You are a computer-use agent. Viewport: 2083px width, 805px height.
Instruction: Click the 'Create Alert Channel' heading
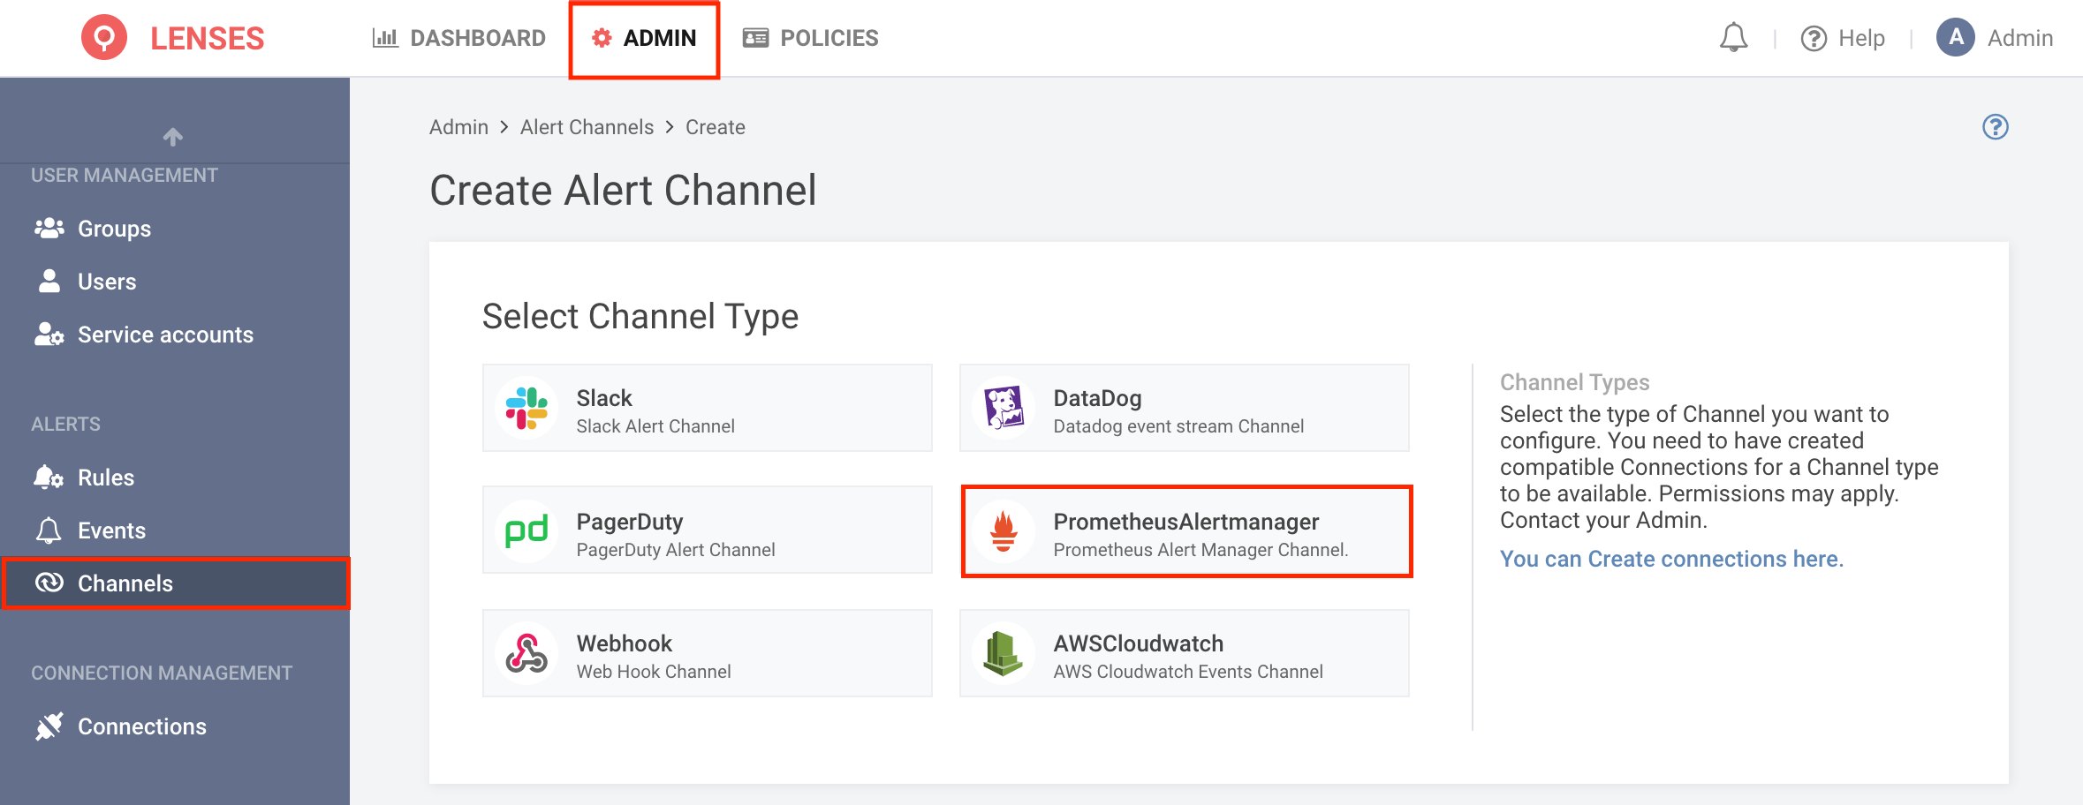623,190
